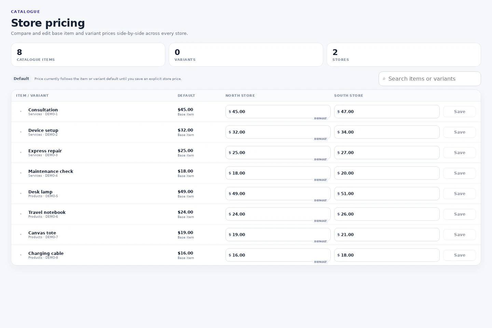
Task: Edit Canvas tote North Store price
Action: coord(278,235)
